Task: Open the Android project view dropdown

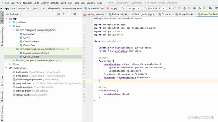Action: 14,14
